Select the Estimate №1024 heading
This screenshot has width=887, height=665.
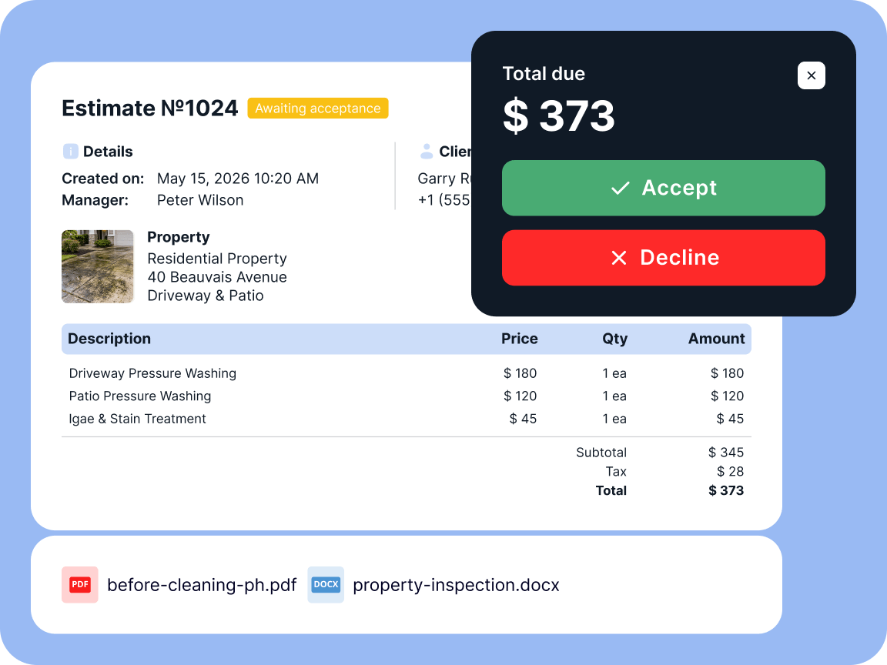coord(150,109)
